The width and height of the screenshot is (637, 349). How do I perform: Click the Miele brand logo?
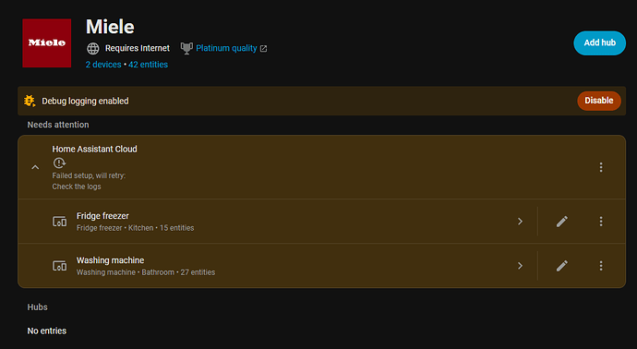pyautogui.click(x=47, y=43)
